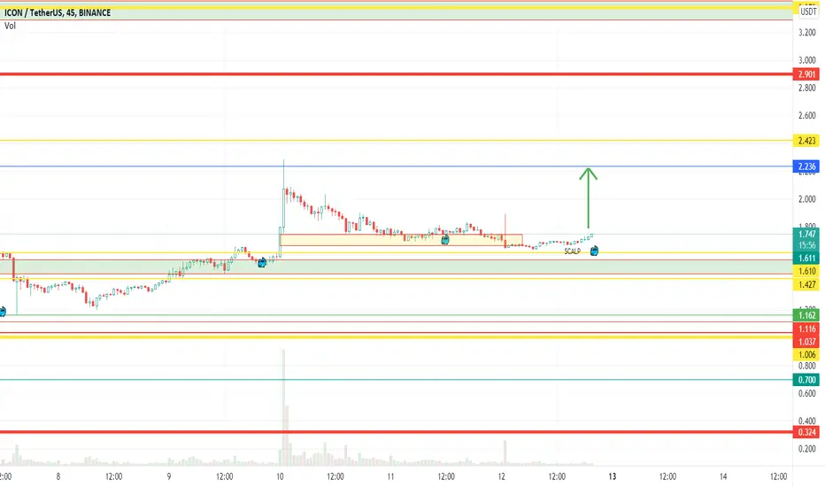
Task: Select the SCALP text annotation
Action: pos(573,251)
